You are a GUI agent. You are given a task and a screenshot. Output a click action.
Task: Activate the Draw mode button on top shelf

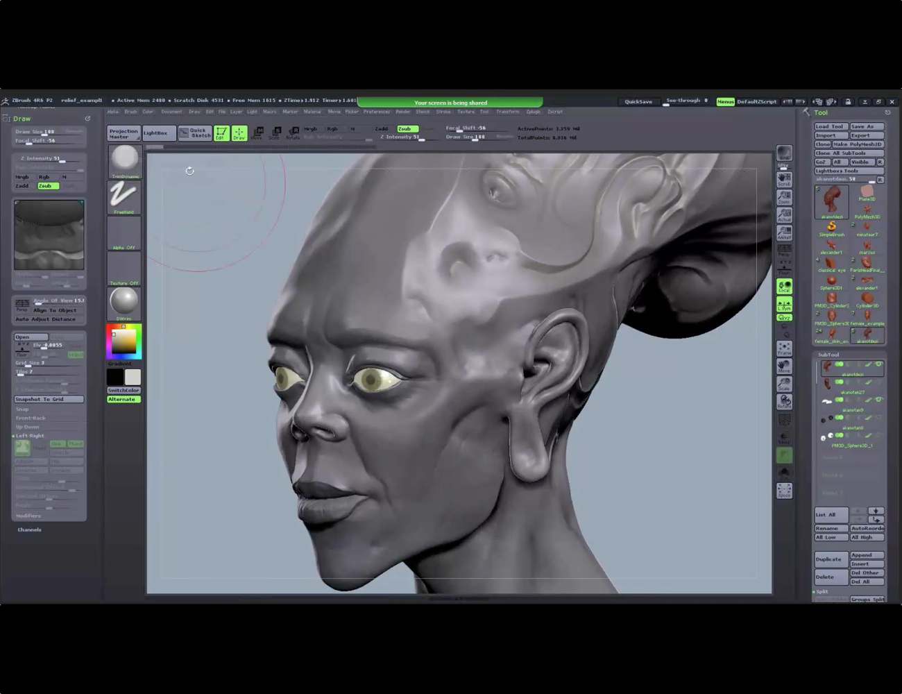click(239, 133)
